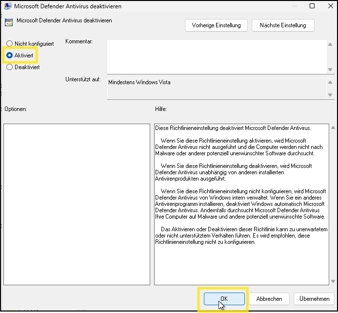
Task: Click the Kommentar scrollbar up arrow
Action: (330, 44)
